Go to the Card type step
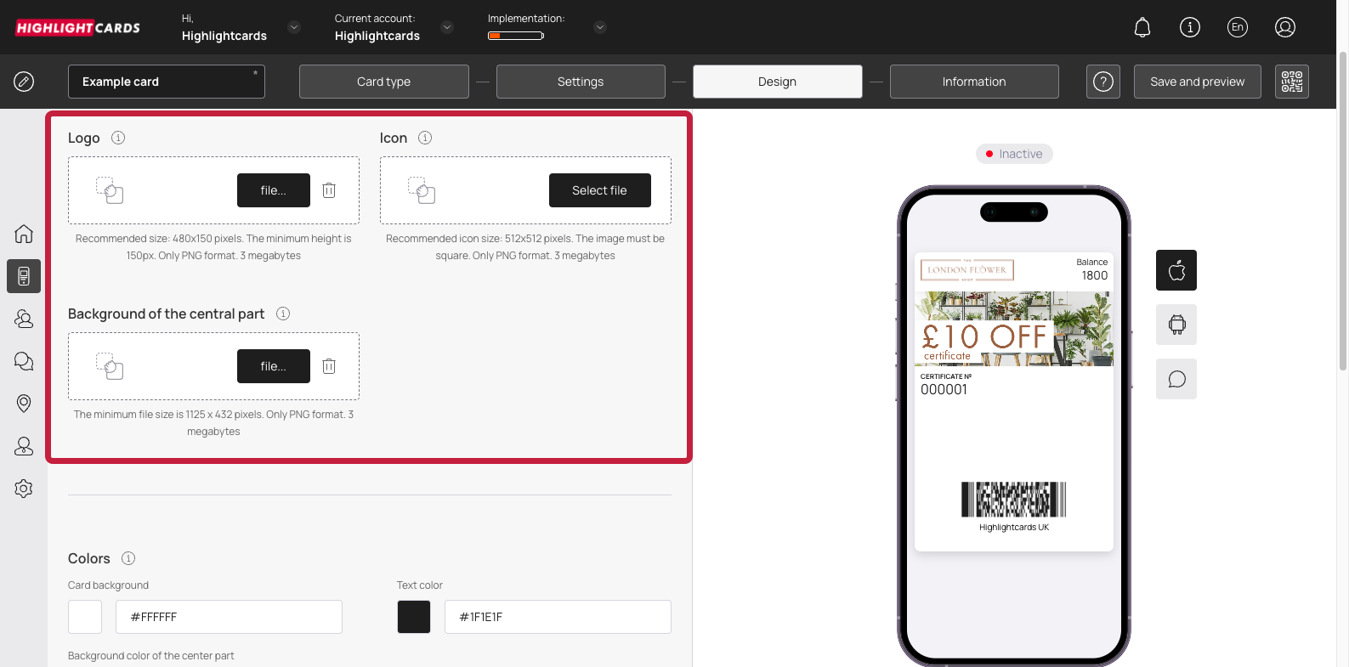1349x667 pixels. (383, 82)
